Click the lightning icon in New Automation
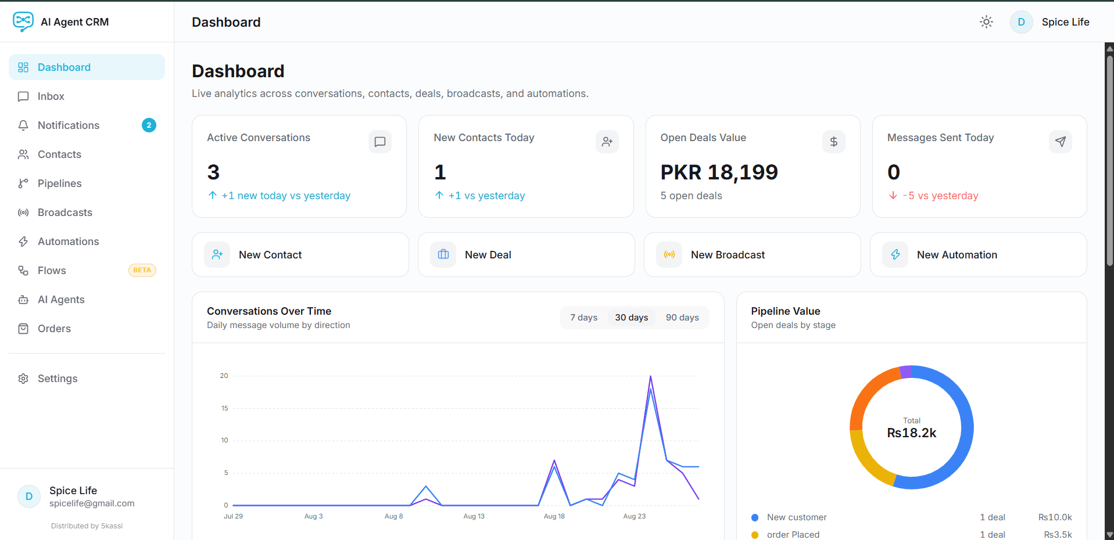The height and width of the screenshot is (540, 1114). 896,254
